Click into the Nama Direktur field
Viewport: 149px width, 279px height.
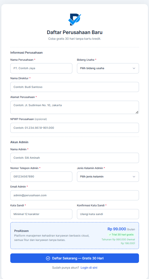click(74, 87)
